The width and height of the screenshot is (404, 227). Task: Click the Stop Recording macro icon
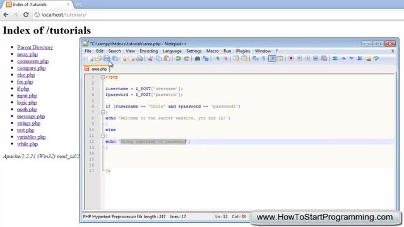coord(299,59)
